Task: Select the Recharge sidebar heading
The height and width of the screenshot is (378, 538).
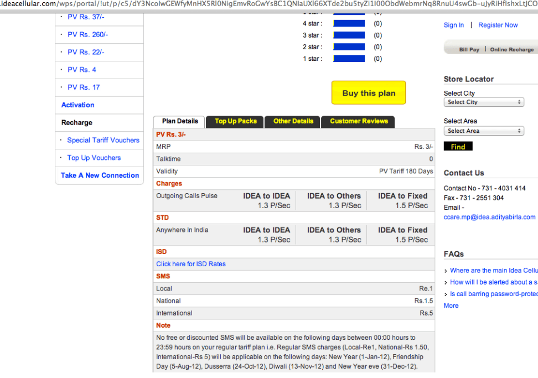Action: tap(77, 123)
